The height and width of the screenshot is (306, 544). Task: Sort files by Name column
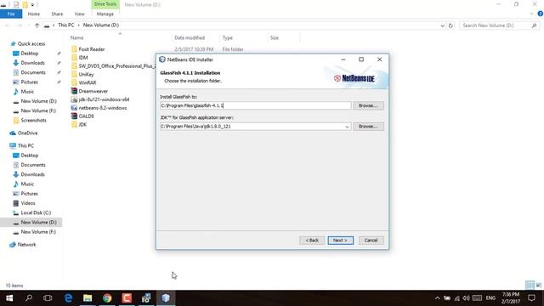click(x=77, y=37)
